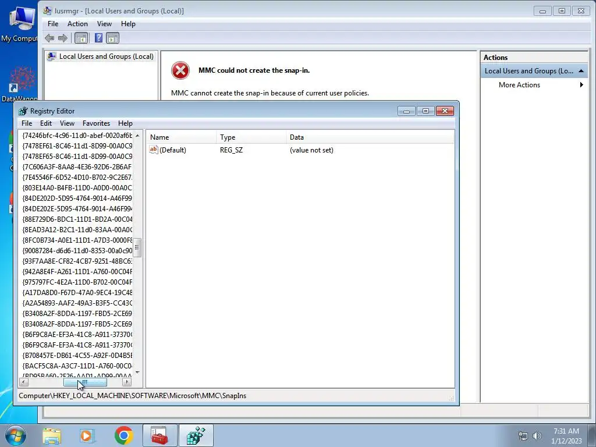596x447 pixels.
Task: Select key {8EAD3A12-B2C1-11d0-83AA
Action: point(77,230)
